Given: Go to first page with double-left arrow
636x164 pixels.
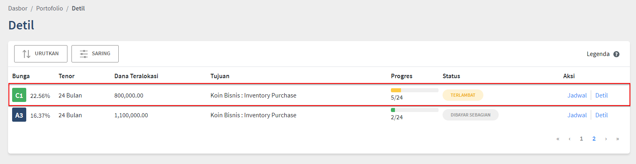Looking at the screenshot, I should click(558, 139).
